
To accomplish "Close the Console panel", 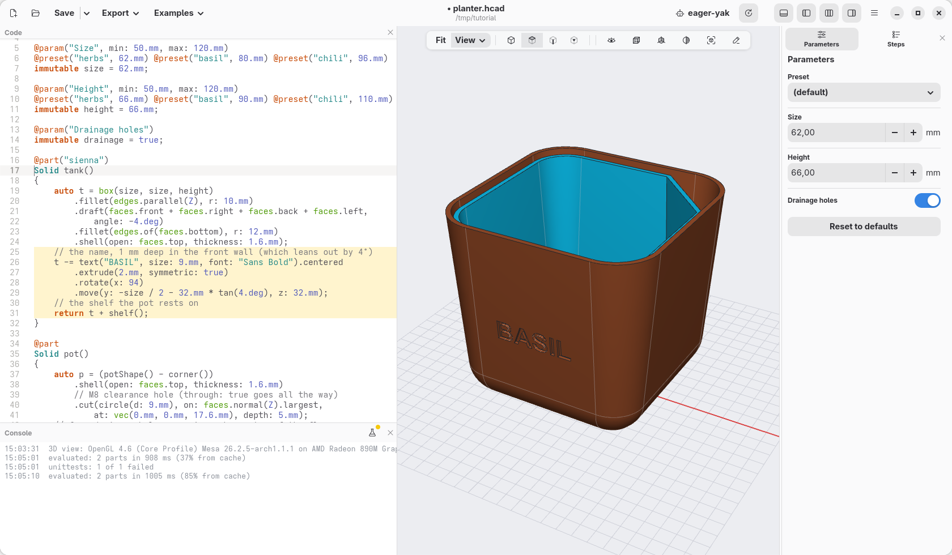I will [x=390, y=433].
